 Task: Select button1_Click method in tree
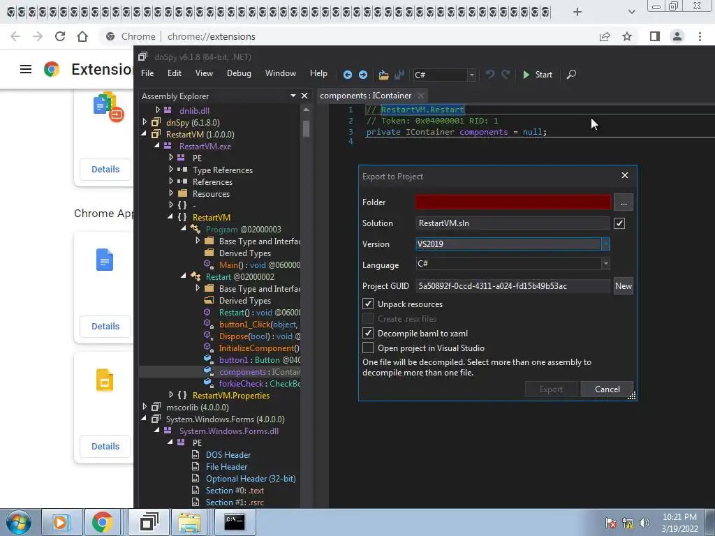(258, 325)
